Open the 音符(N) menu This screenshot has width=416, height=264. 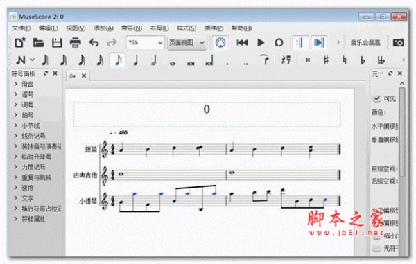pos(132,28)
